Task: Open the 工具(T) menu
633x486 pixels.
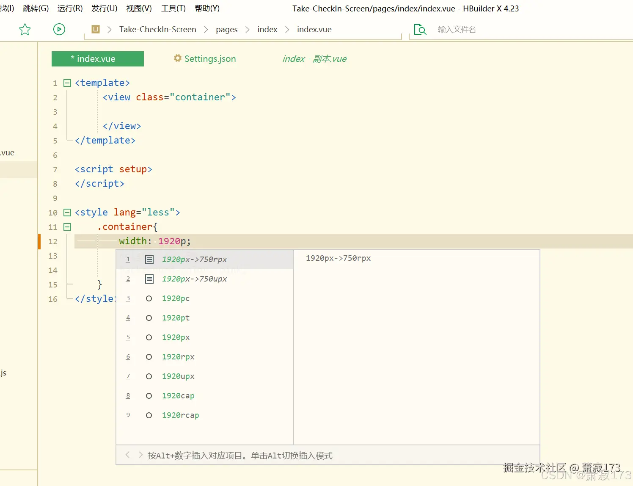Action: (173, 8)
